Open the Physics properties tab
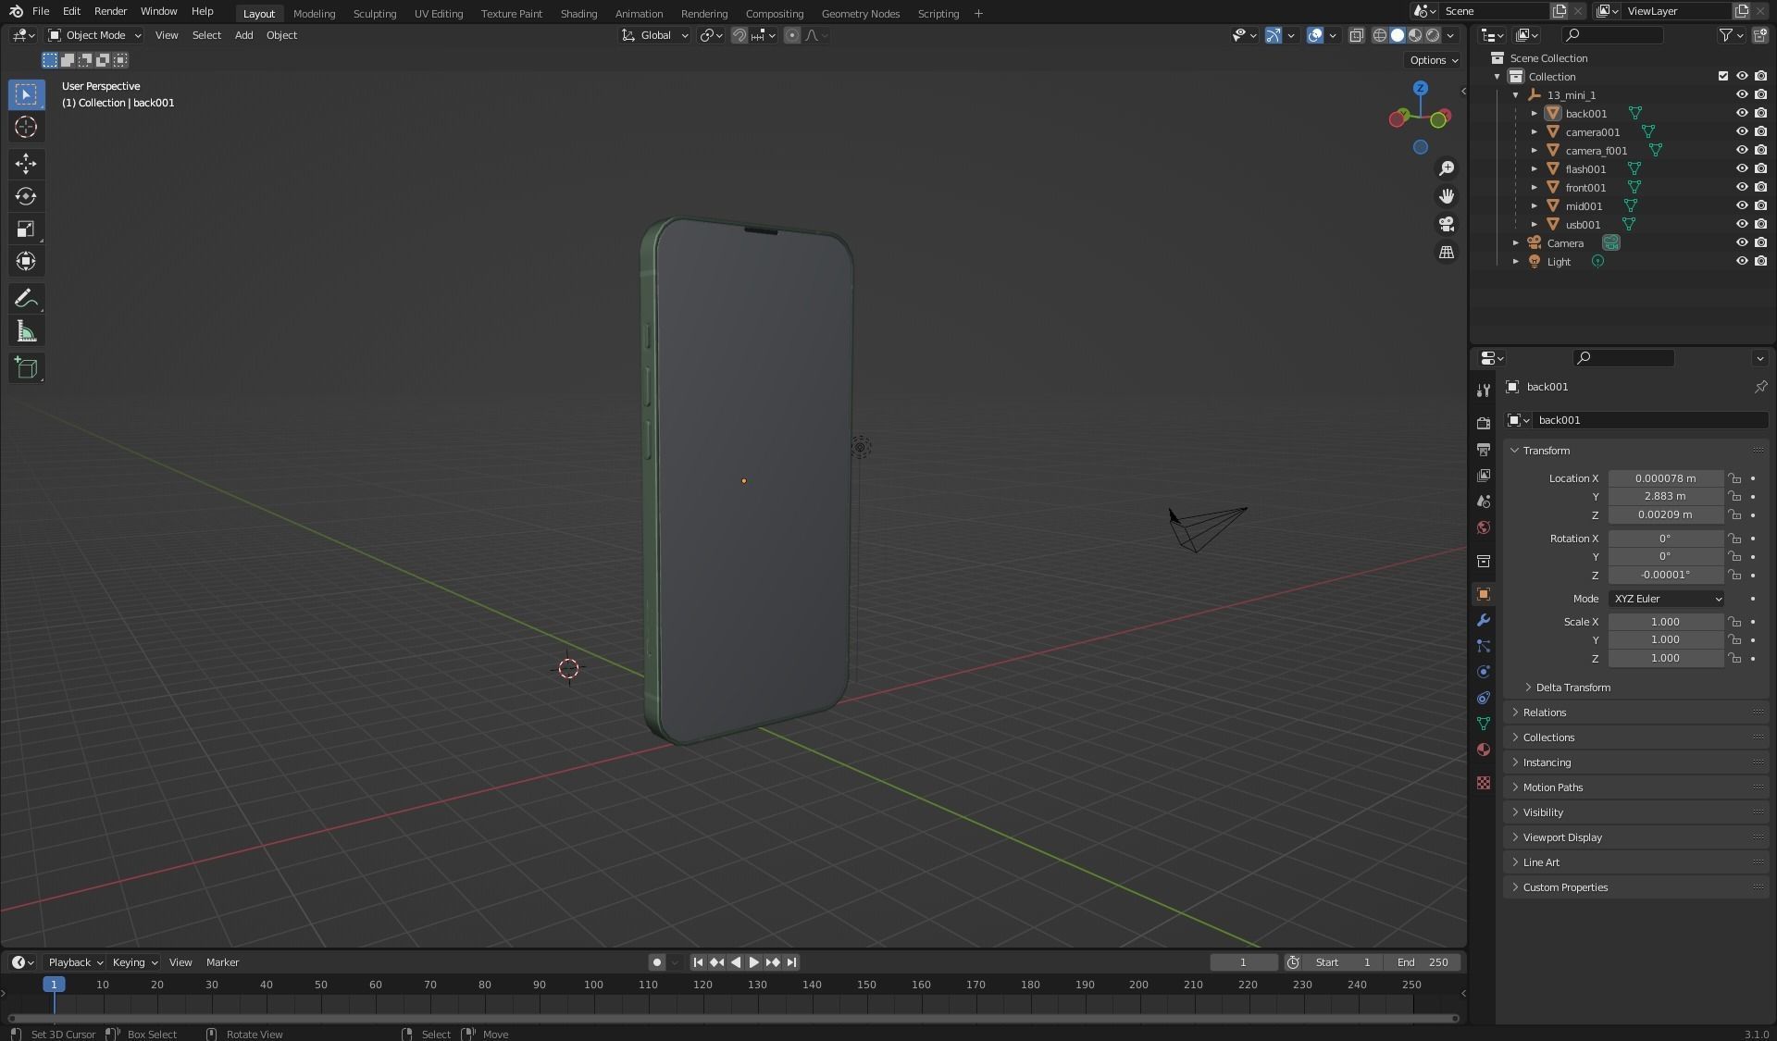 pos(1484,672)
